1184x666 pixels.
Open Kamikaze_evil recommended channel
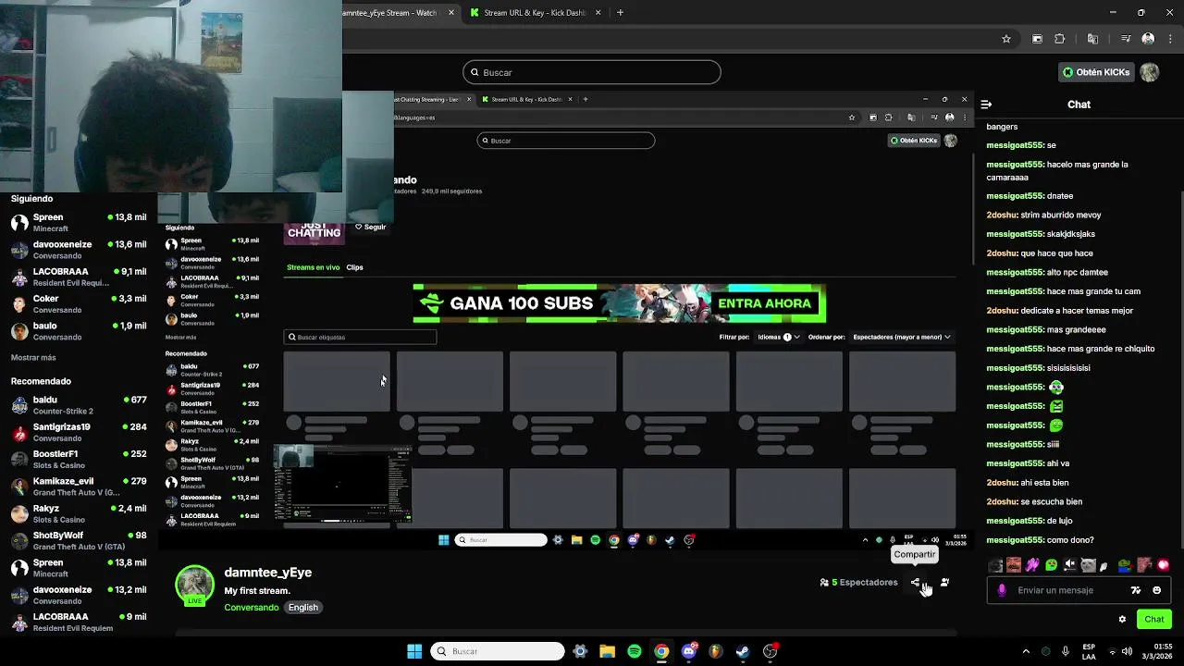coord(79,487)
